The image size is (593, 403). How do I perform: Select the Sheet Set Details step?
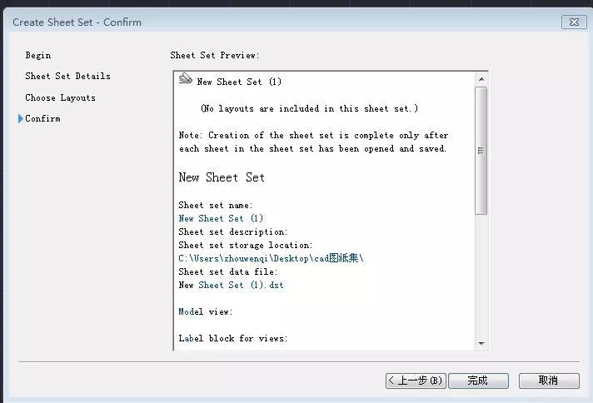(67, 77)
